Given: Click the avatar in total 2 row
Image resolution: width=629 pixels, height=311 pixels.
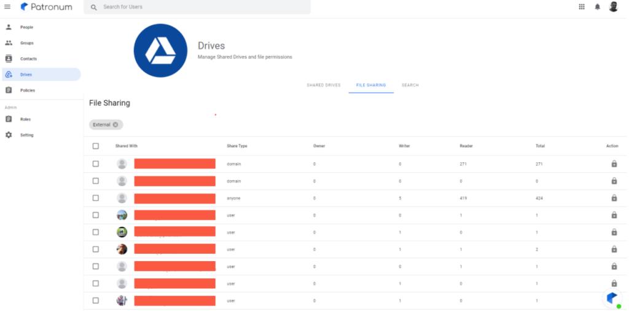Looking at the screenshot, I should (122, 249).
